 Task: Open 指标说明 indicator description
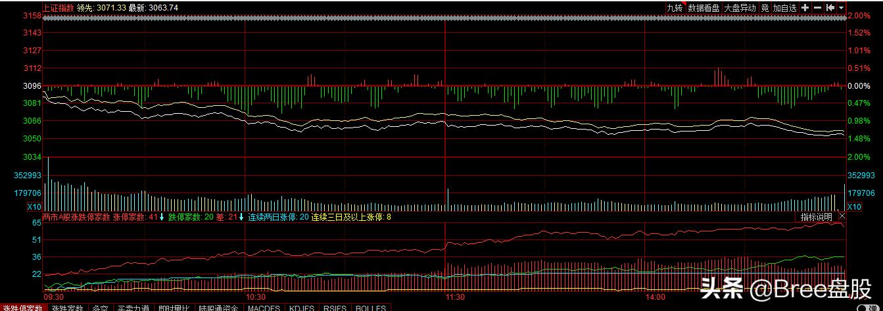click(x=816, y=217)
